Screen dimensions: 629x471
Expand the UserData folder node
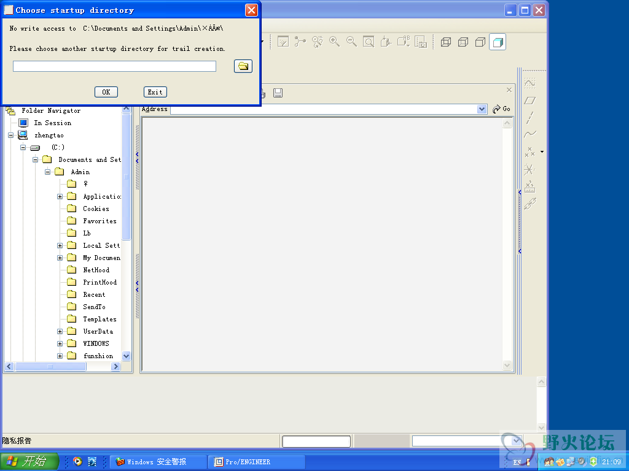click(x=60, y=332)
